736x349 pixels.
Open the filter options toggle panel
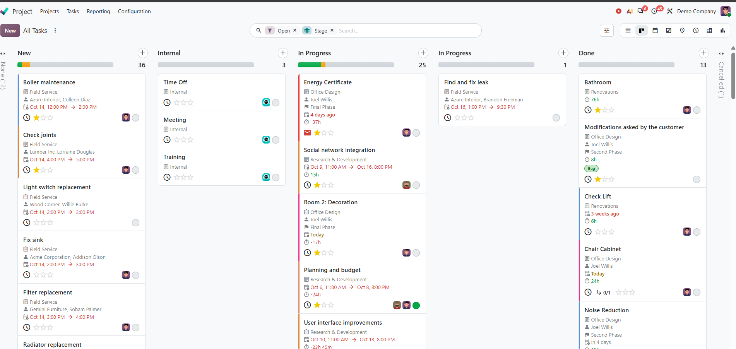pos(607,31)
